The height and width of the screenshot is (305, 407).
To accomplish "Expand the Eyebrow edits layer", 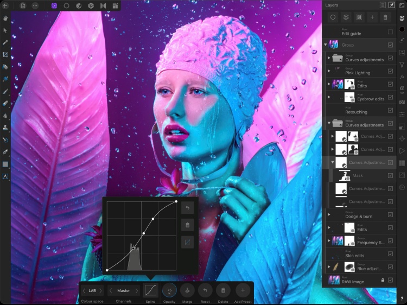I will [329, 97].
